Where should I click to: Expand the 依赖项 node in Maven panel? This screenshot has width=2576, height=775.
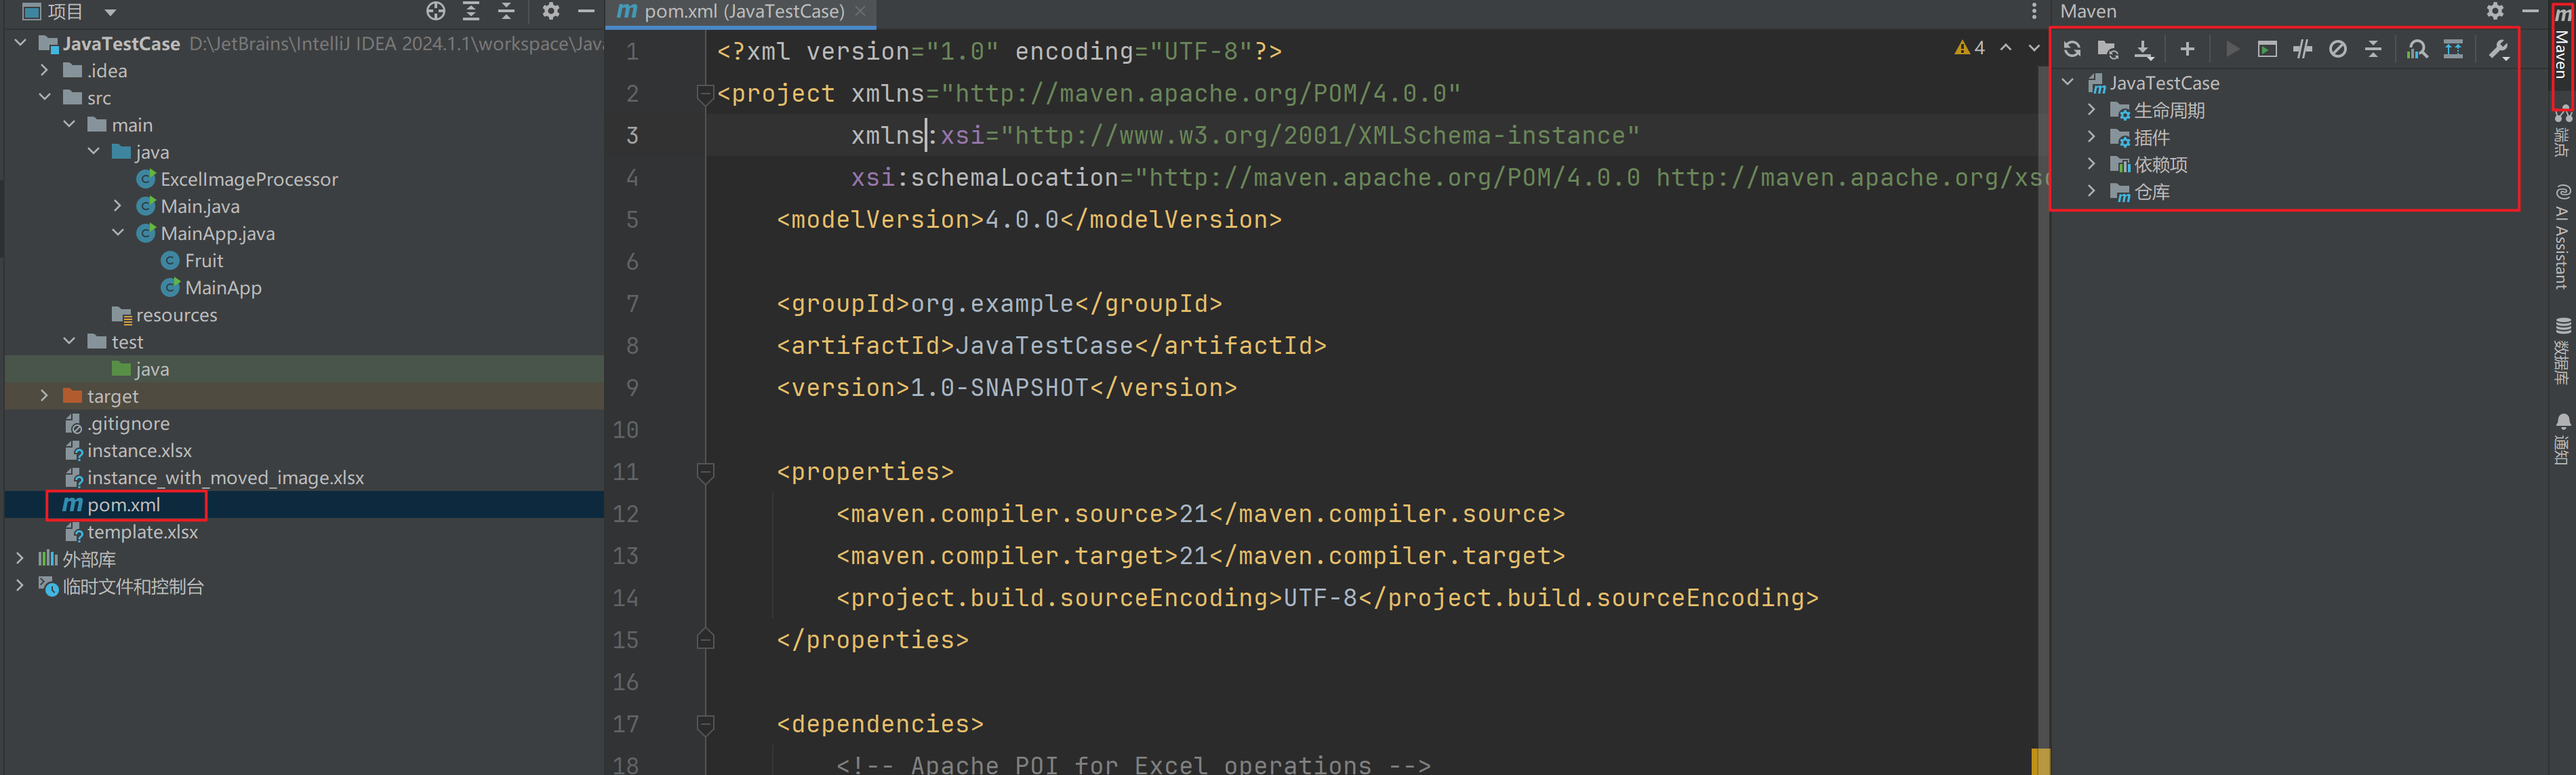[2091, 164]
